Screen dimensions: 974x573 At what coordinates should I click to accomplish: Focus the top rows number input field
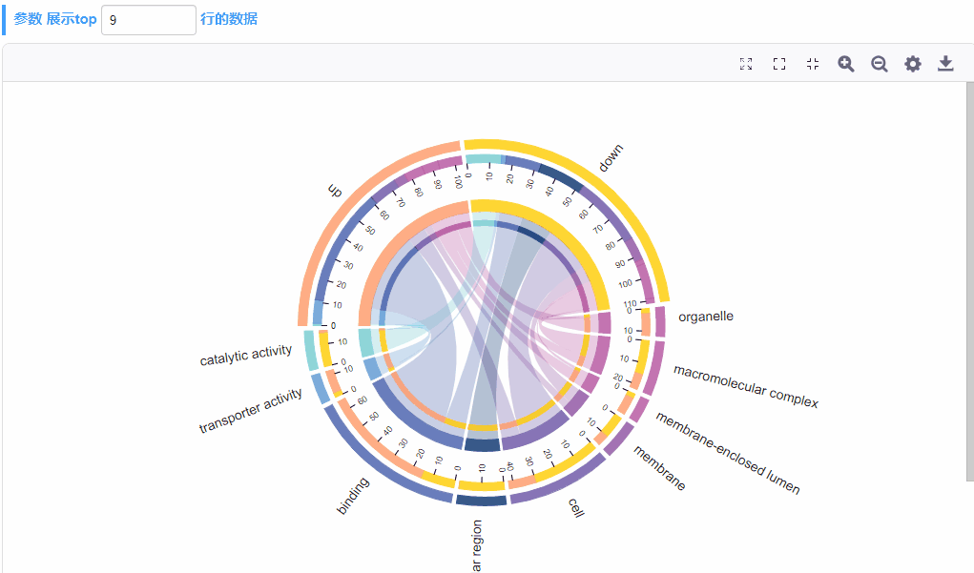pyautogui.click(x=149, y=20)
